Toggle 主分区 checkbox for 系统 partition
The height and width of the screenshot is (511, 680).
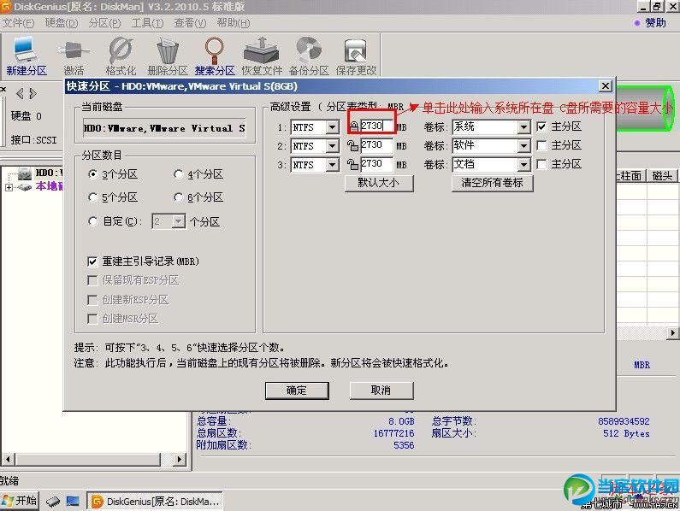pos(541,126)
